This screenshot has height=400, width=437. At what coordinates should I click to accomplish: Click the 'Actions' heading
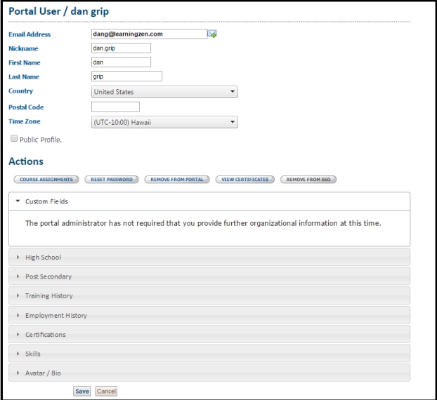(x=26, y=161)
